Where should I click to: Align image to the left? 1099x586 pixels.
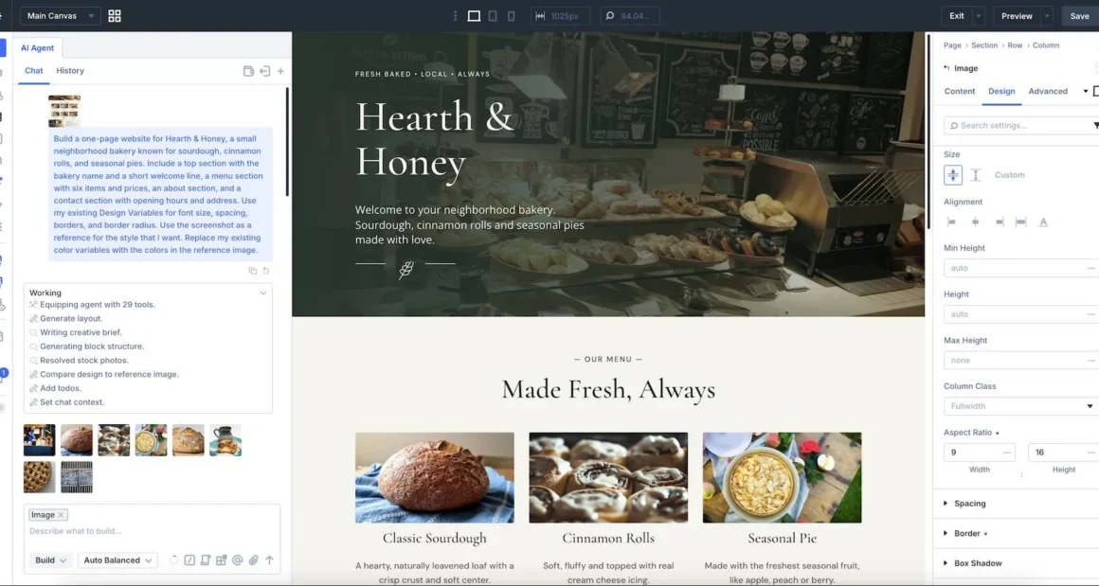pyautogui.click(x=951, y=222)
